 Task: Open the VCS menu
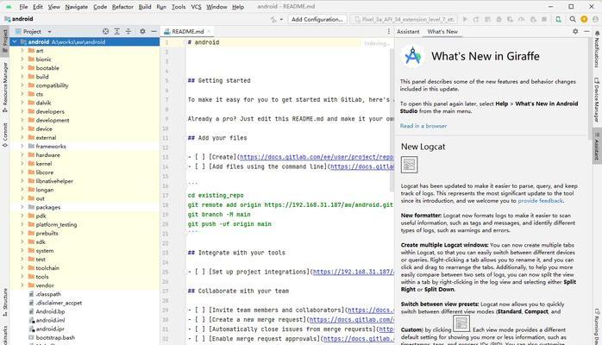[x=196, y=7]
